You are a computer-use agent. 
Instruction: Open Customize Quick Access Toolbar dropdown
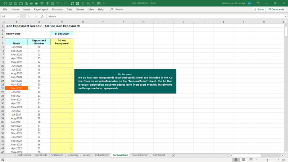coord(104,3)
